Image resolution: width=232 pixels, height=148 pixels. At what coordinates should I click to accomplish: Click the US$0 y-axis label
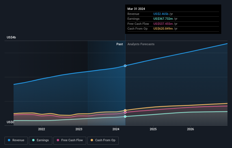[x=10, y=122]
